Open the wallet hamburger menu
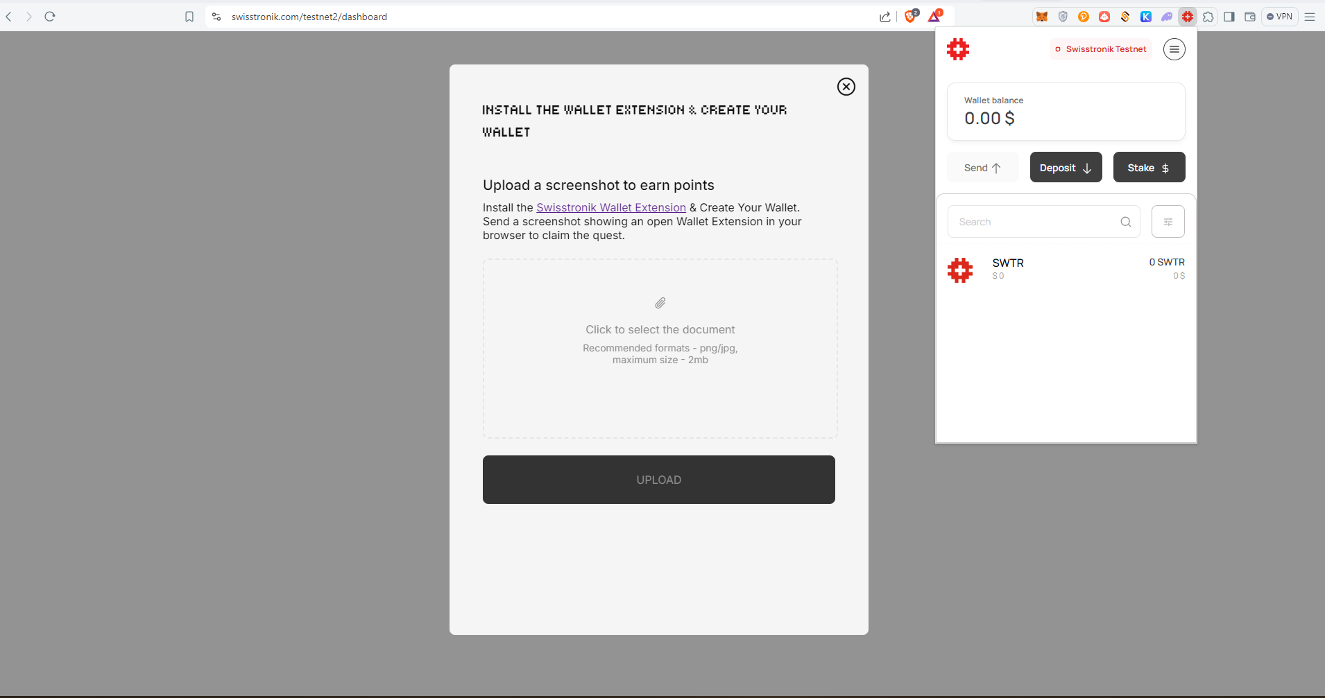Screen dimensions: 1325x698 (x=1174, y=49)
